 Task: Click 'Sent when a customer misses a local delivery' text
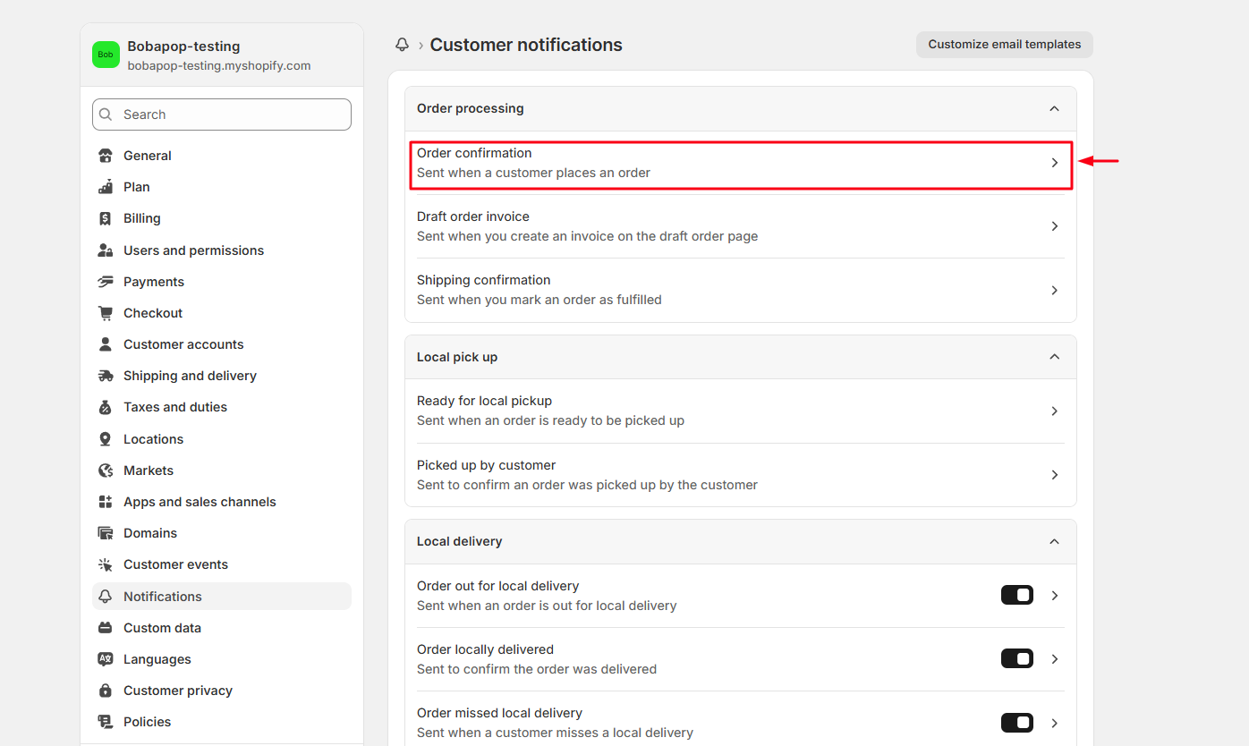coord(555,733)
